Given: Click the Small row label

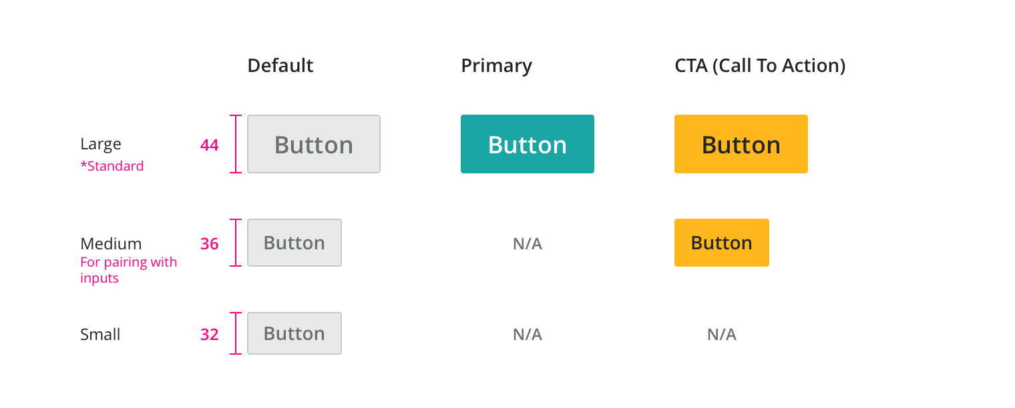Looking at the screenshot, I should click(x=100, y=334).
